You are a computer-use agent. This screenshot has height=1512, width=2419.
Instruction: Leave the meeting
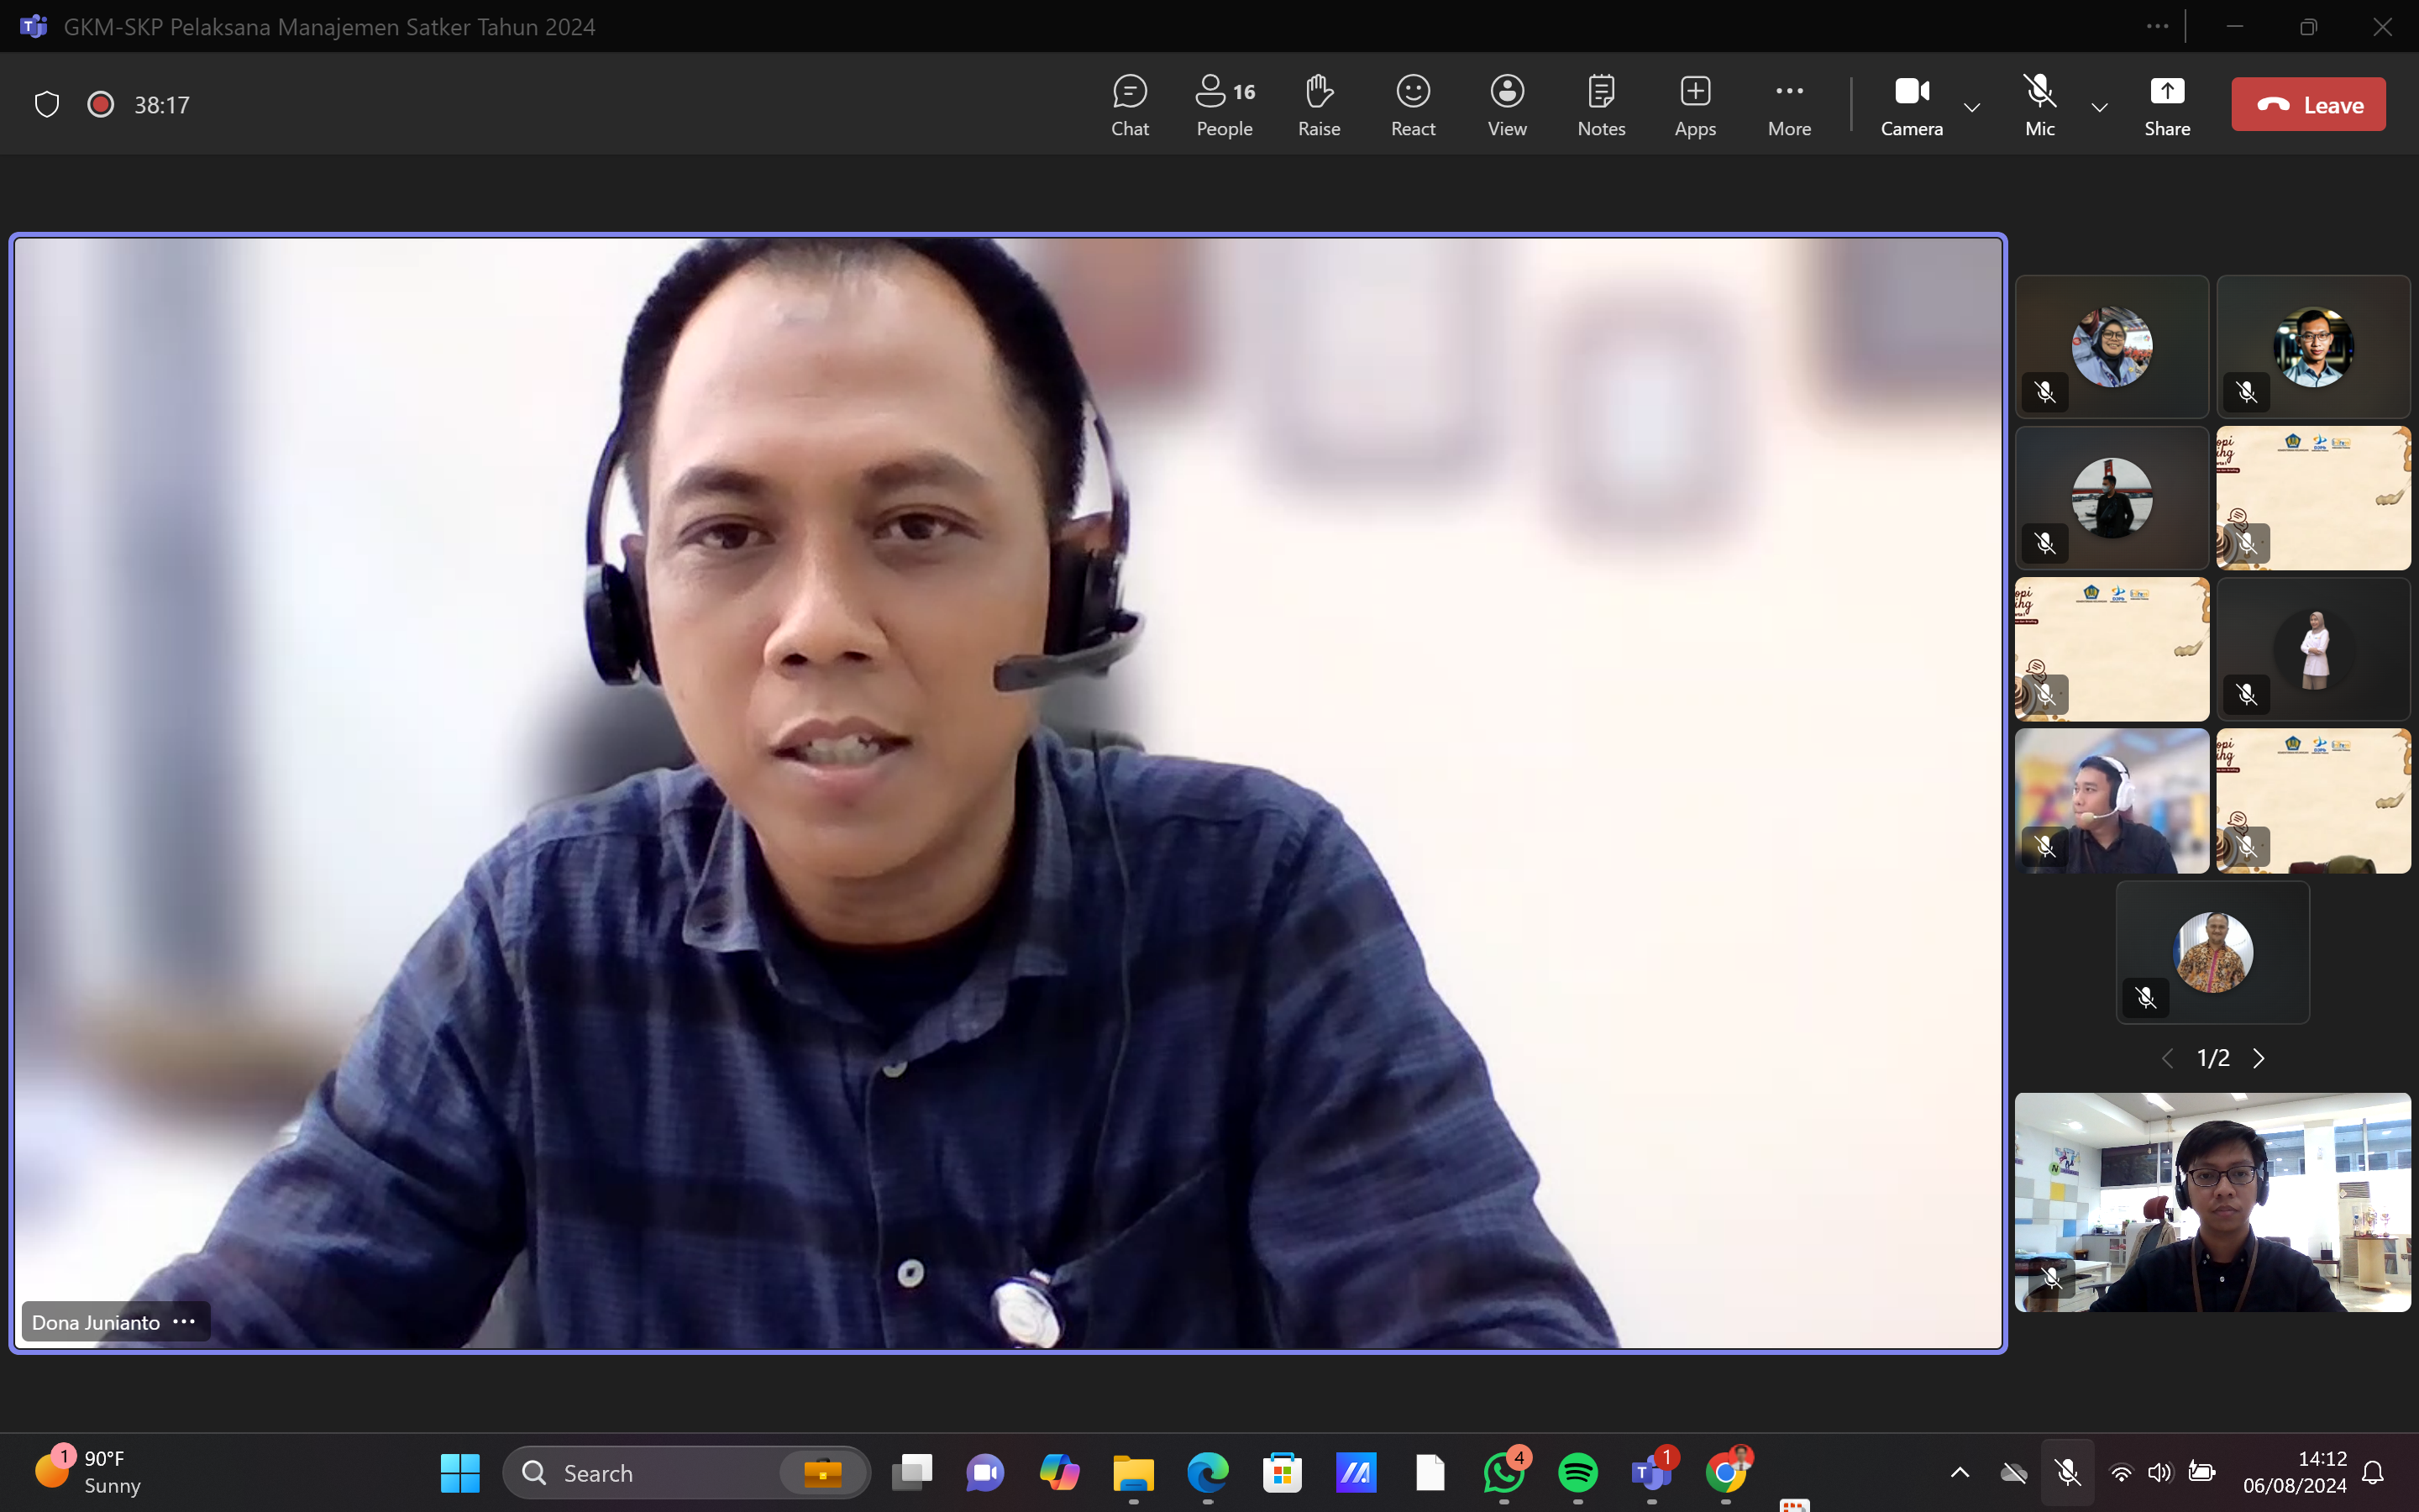(2308, 104)
